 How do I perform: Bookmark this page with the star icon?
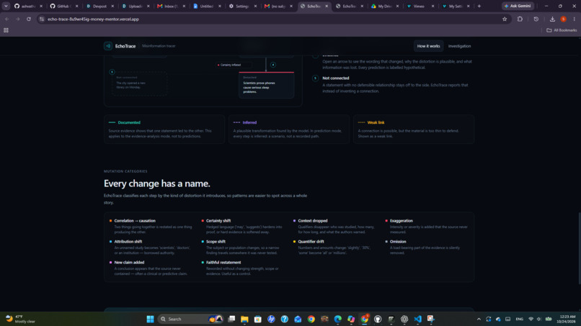(505, 19)
